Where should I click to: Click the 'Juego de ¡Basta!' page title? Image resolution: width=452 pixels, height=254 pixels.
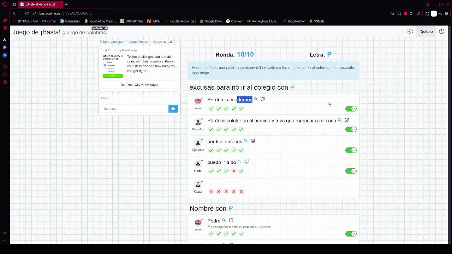point(36,32)
